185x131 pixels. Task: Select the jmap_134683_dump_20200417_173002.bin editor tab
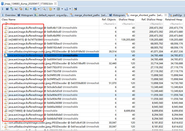[29, 4]
